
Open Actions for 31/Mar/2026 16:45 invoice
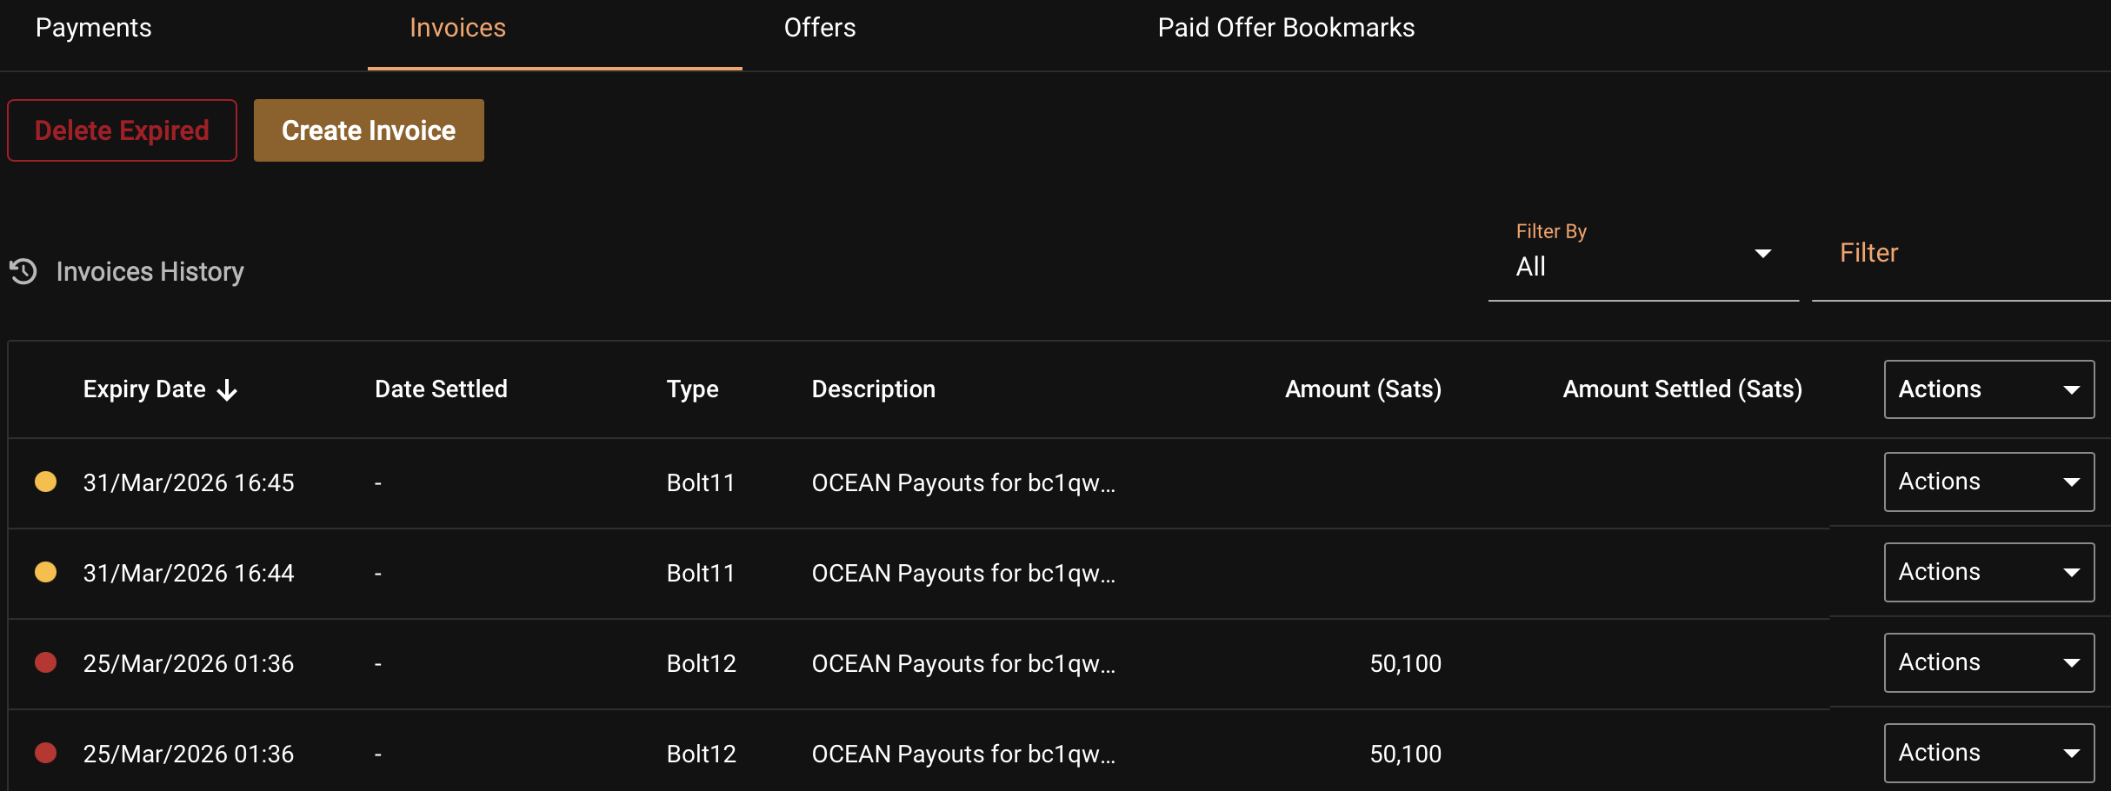click(x=1989, y=482)
